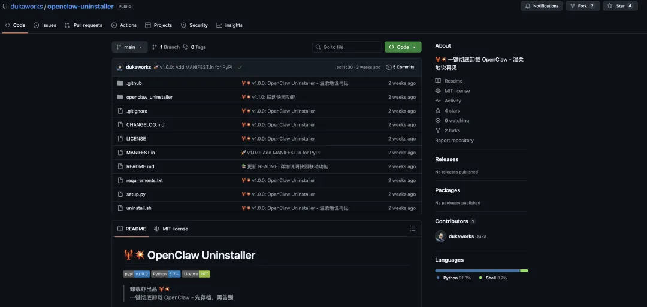Open the LICENSE file
647x307 pixels.
[136, 139]
